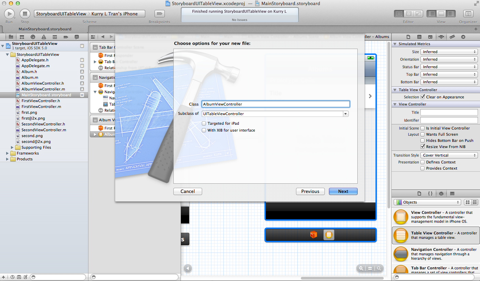Hide the Navigator pane view button

pos(431,14)
